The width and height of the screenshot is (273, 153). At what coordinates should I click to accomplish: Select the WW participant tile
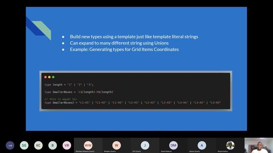[88, 145]
